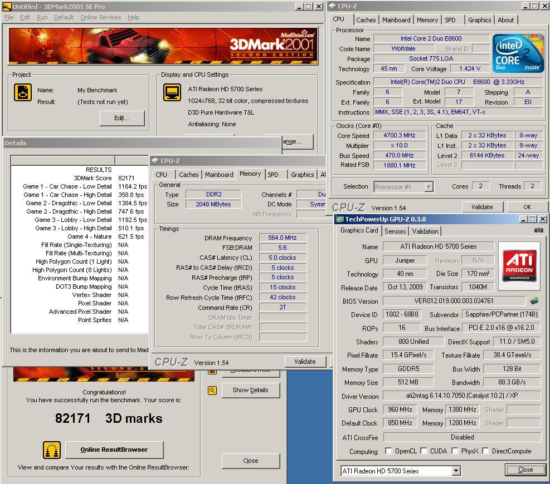Open the Processor #1 selection dropdown

429,187
